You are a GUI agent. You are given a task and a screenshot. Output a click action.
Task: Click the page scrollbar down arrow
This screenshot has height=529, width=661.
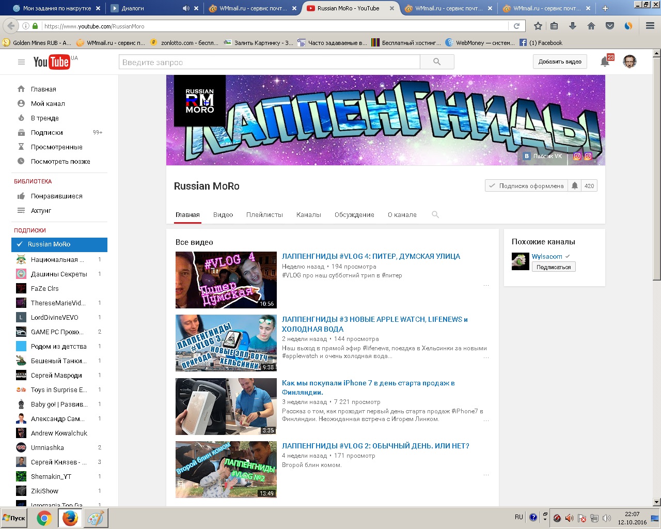(657, 502)
